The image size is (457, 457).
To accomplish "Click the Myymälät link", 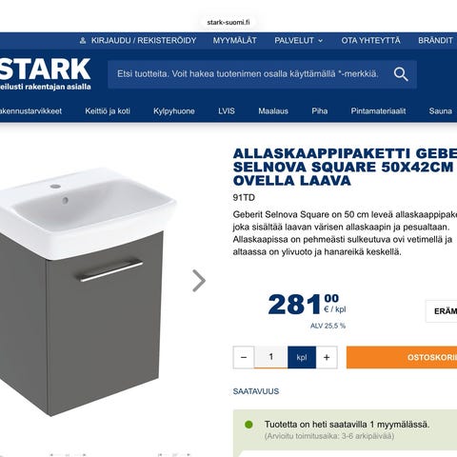I will pyautogui.click(x=235, y=41).
